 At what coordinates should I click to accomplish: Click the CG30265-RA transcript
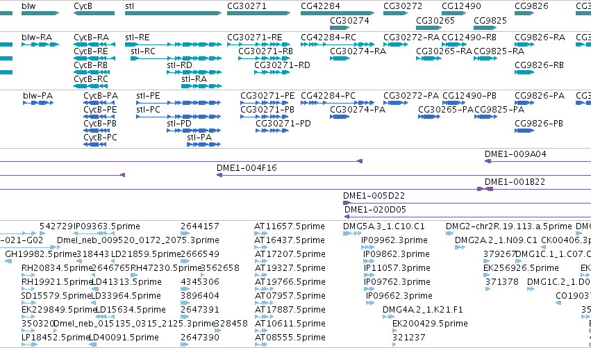(428, 58)
